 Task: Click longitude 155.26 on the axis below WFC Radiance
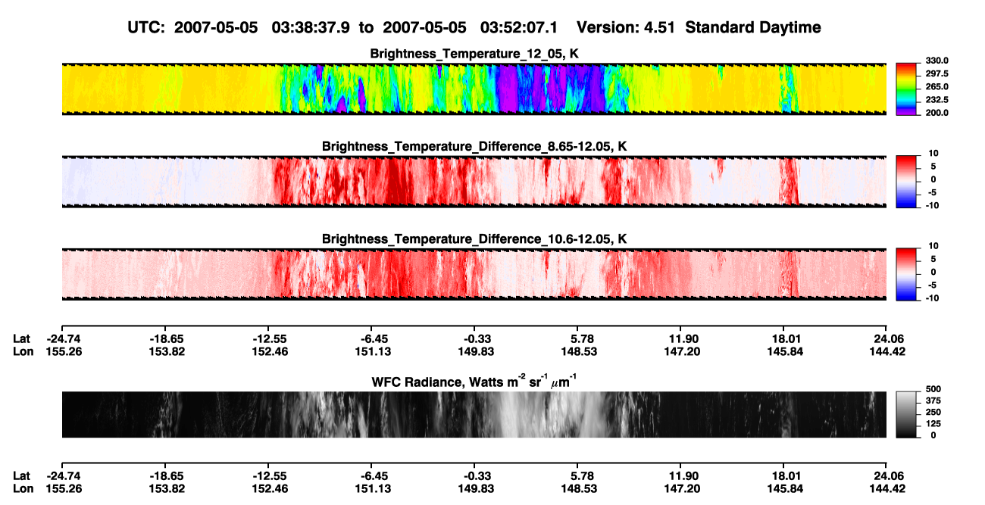[x=62, y=489]
